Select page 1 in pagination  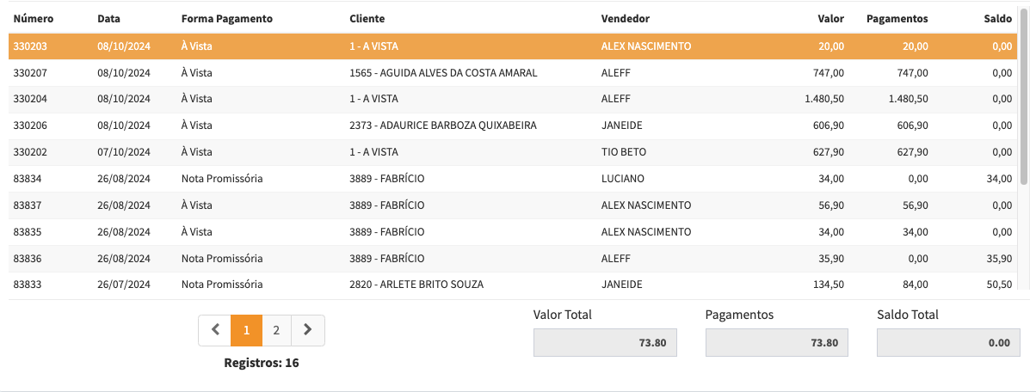246,330
